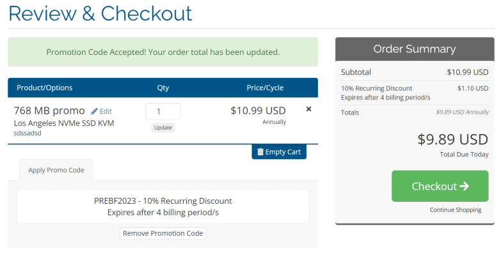Click the $9.89 USD total due amount
499x260 pixels.
pos(452,139)
